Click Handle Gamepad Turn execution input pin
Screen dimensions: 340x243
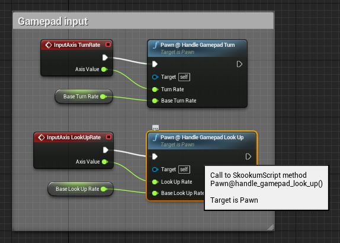(155, 64)
